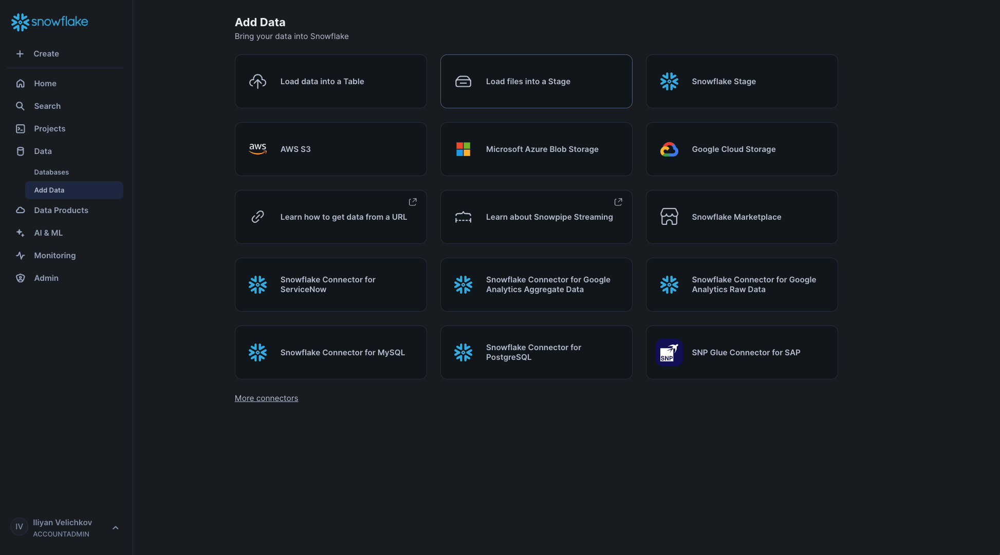Click the Home house icon
Viewport: 1000px width, 555px height.
[21, 84]
